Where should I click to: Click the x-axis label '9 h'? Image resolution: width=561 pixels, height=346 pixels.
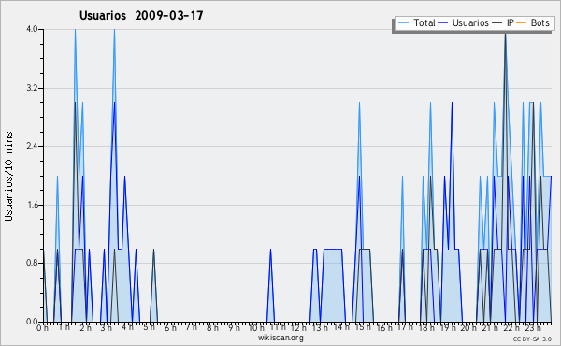pyautogui.click(x=235, y=327)
